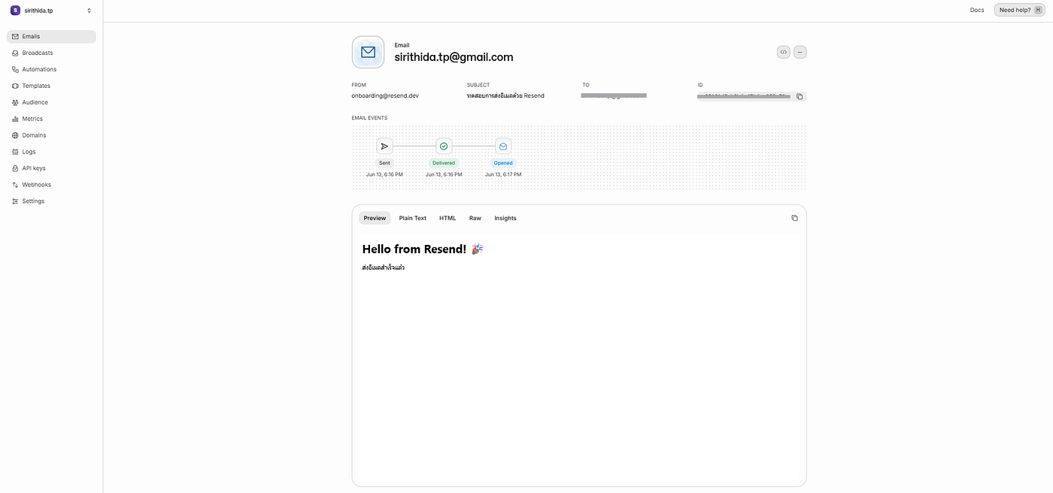Click the onboarding@resend.dev sender address
Viewport: 1053px width, 493px height.
tap(385, 95)
